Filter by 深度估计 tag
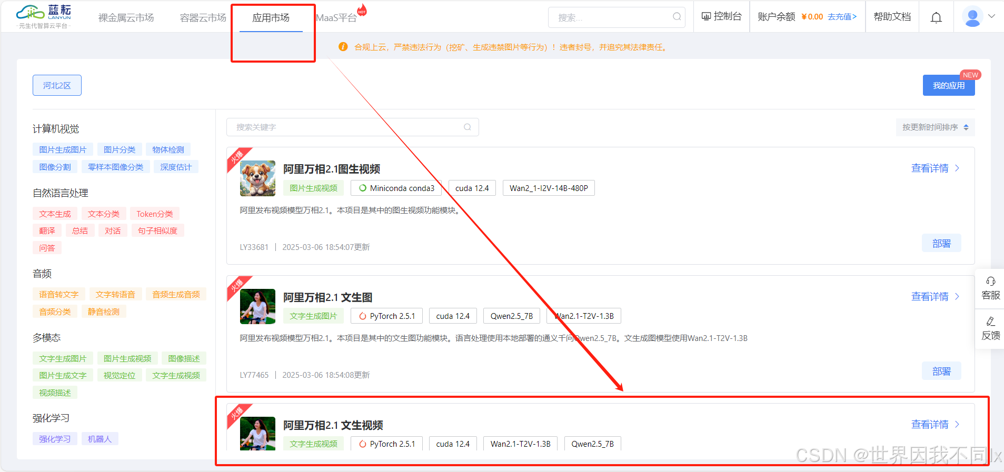1004x472 pixels. 176,167
